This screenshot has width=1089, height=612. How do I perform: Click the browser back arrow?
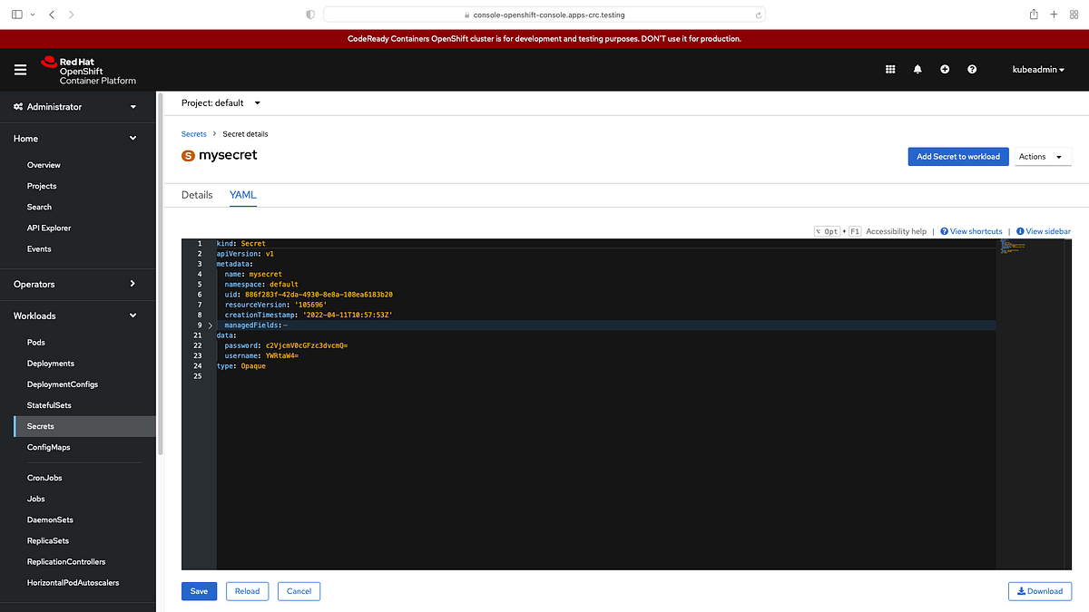[50, 15]
